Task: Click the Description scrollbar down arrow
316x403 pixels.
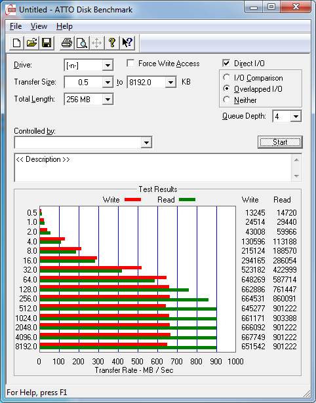Action: pos(296,176)
